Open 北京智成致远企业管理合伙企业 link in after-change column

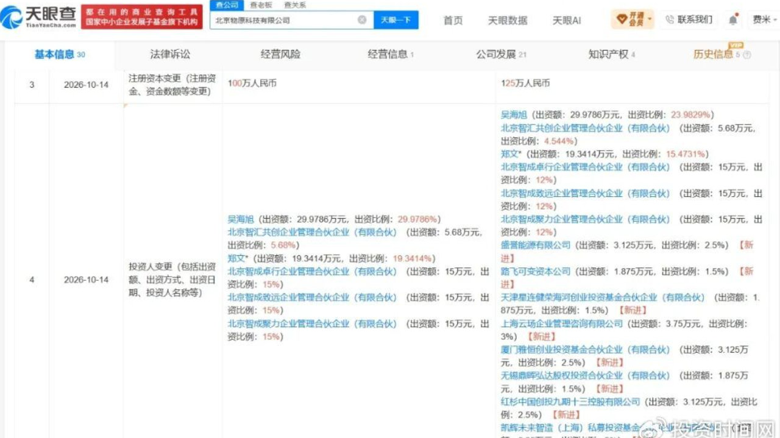(x=585, y=193)
